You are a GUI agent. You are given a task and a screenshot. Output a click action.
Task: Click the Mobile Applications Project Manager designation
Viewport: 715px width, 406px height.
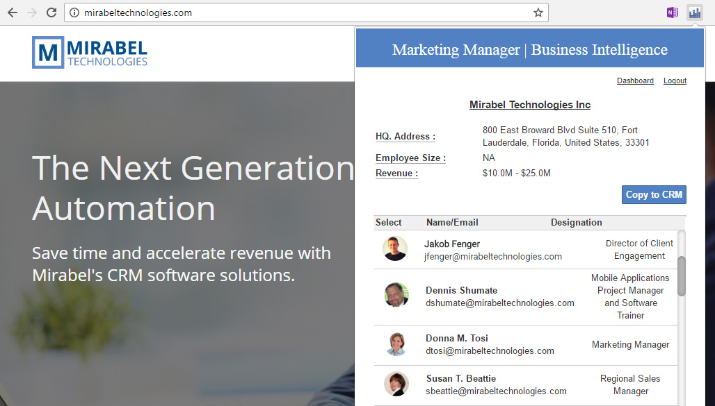click(631, 296)
